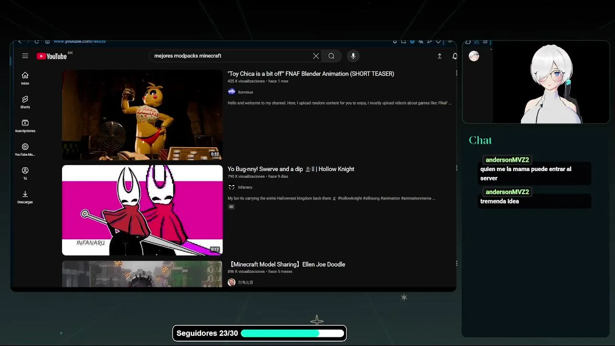615x346 pixels.
Task: Click the Chat heading in the overlay
Action: (x=480, y=140)
